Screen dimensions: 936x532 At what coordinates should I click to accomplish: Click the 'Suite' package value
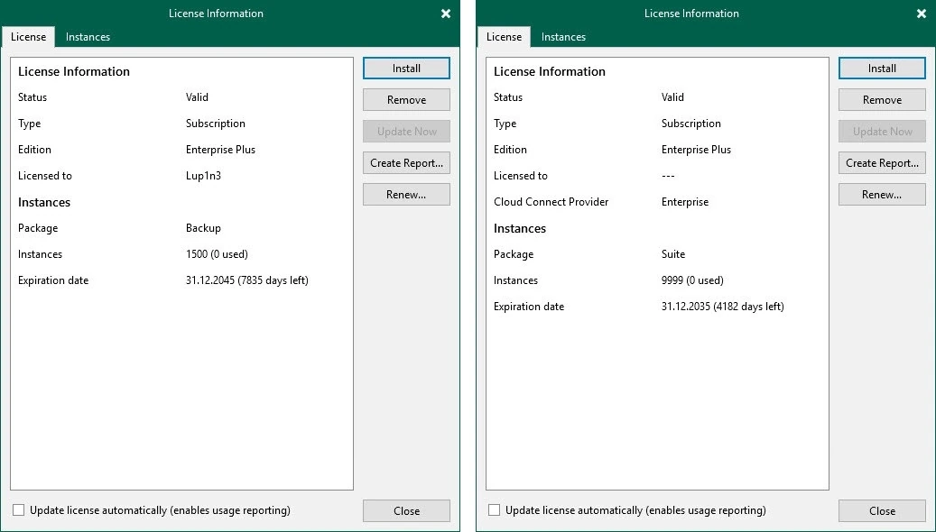(673, 254)
